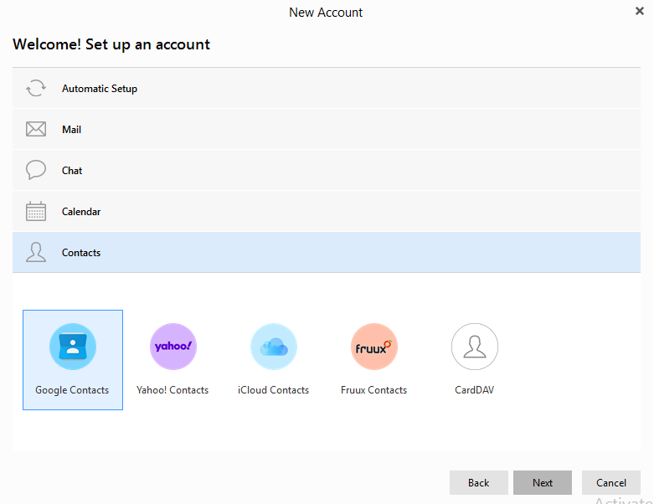Expand the Automatic Setup section label

(x=100, y=89)
